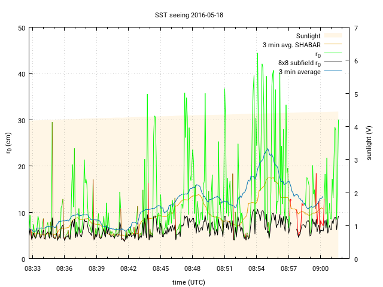Viewport: 383px width, 287px height.
Task: Click the blue 3 min average legend line
Action: click(x=334, y=72)
